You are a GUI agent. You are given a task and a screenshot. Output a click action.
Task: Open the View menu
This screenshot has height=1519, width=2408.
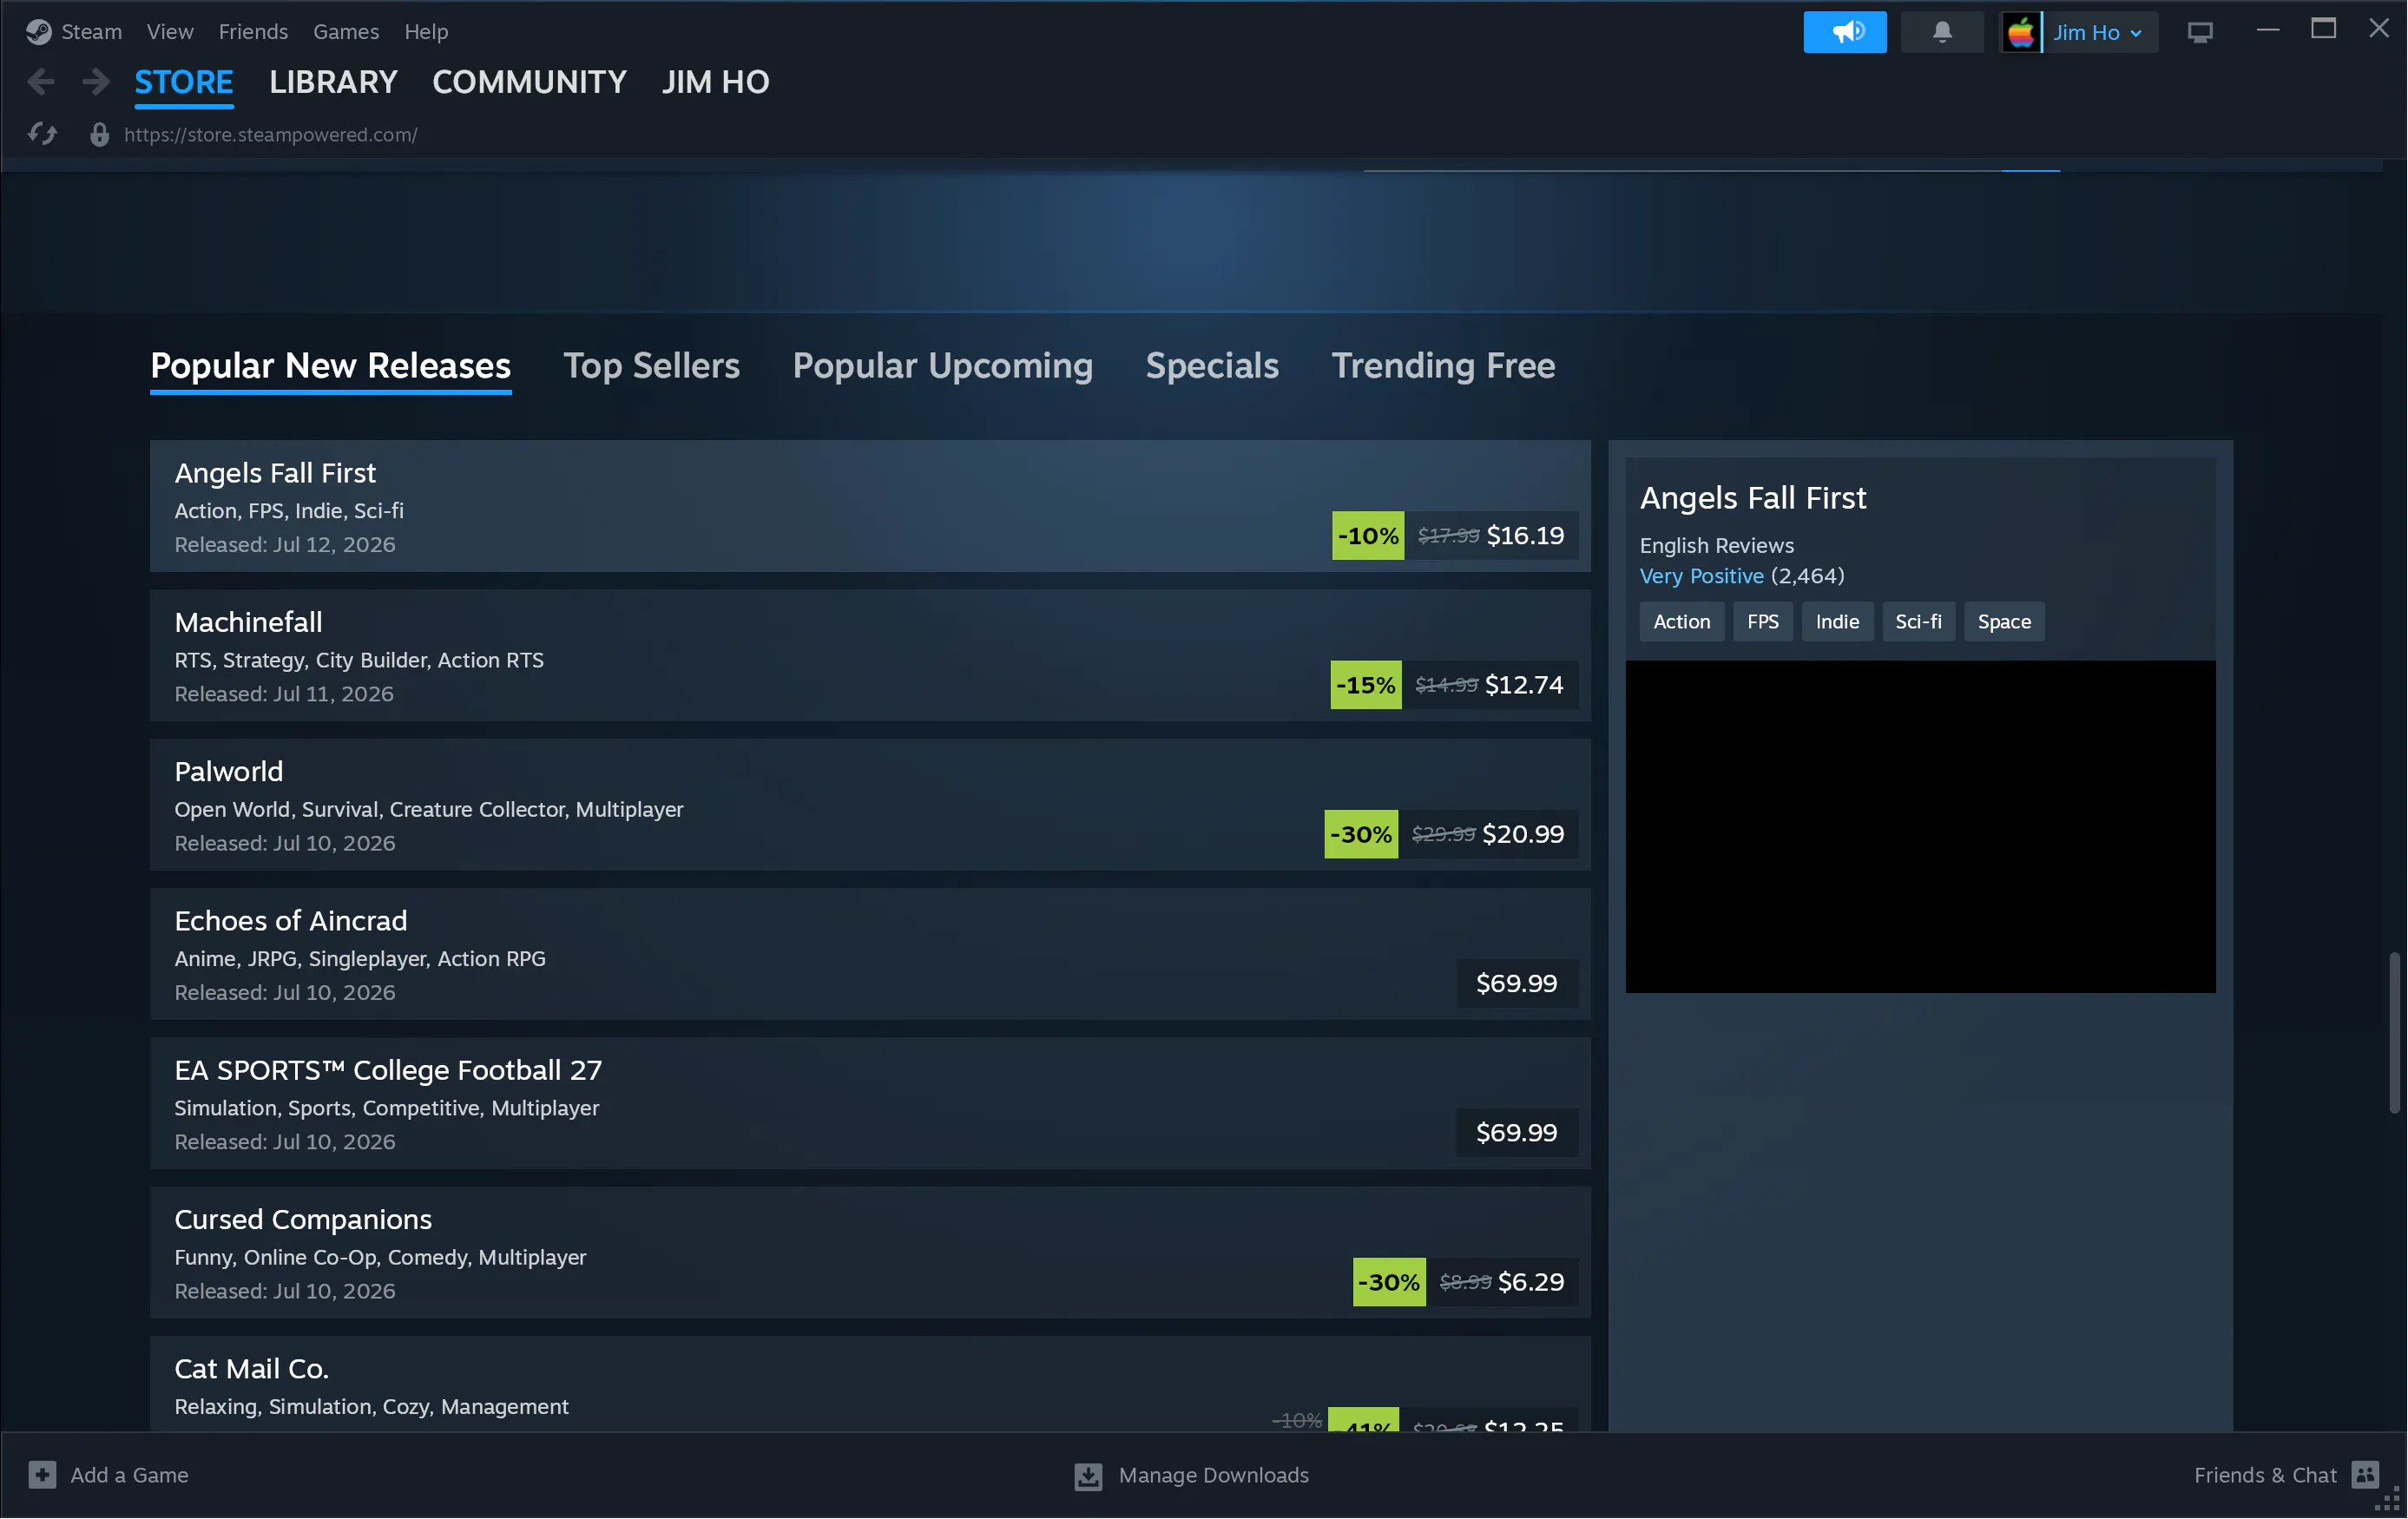click(x=170, y=32)
